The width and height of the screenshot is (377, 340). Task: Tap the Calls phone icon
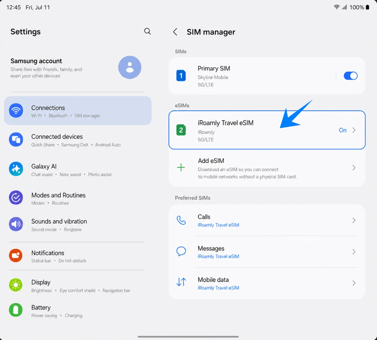coord(181,220)
